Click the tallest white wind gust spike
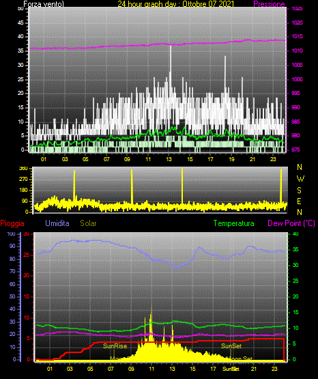Image resolution: width=318 pixels, height=379 pixels. (171, 68)
